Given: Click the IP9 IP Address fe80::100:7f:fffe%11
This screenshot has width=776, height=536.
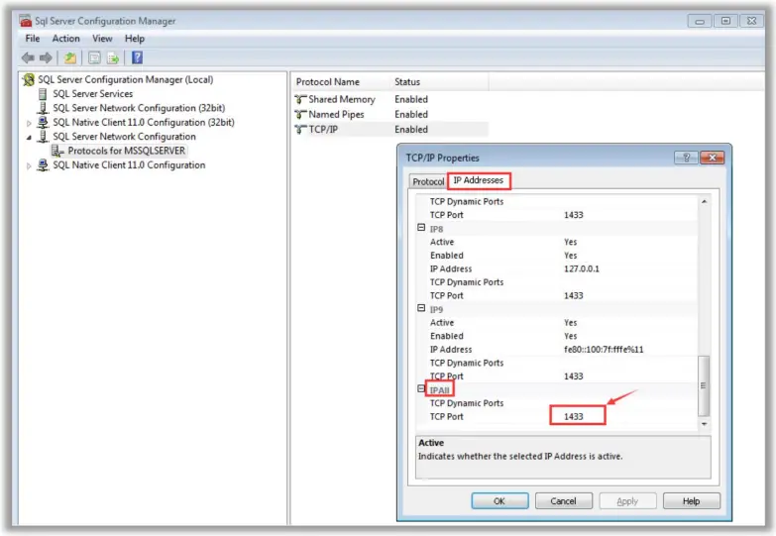Looking at the screenshot, I should pyautogui.click(x=604, y=350).
